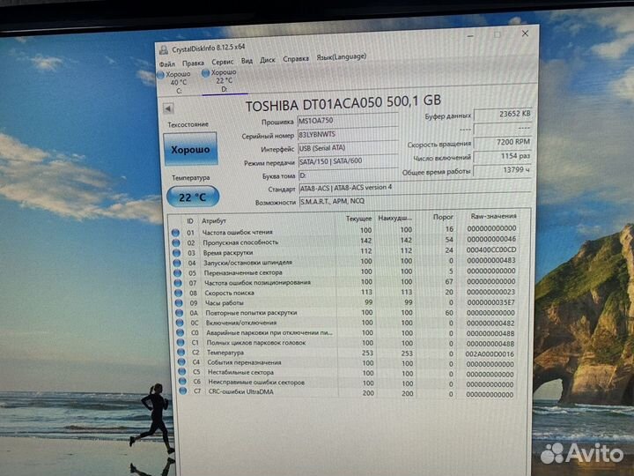The image size is (634, 476).
Task: Click the TOSHIBA DT01ACA050 500,1 GB title
Action: (343, 103)
